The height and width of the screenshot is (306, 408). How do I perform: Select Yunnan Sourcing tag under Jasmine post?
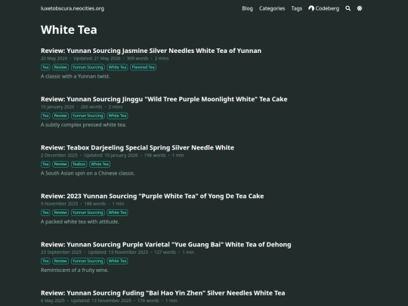[x=88, y=67]
